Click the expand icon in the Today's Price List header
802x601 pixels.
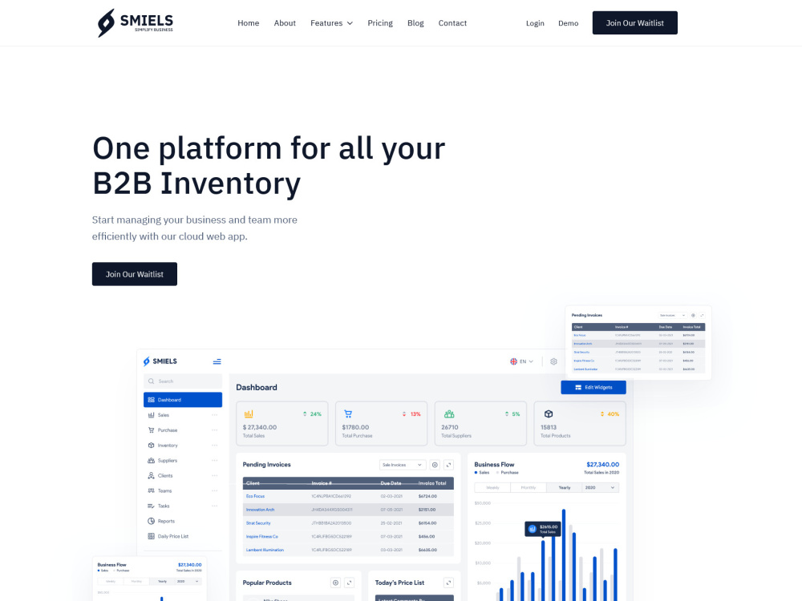click(448, 583)
